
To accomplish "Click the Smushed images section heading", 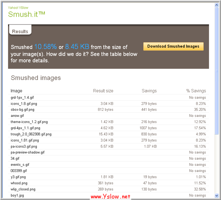I will (36, 78).
